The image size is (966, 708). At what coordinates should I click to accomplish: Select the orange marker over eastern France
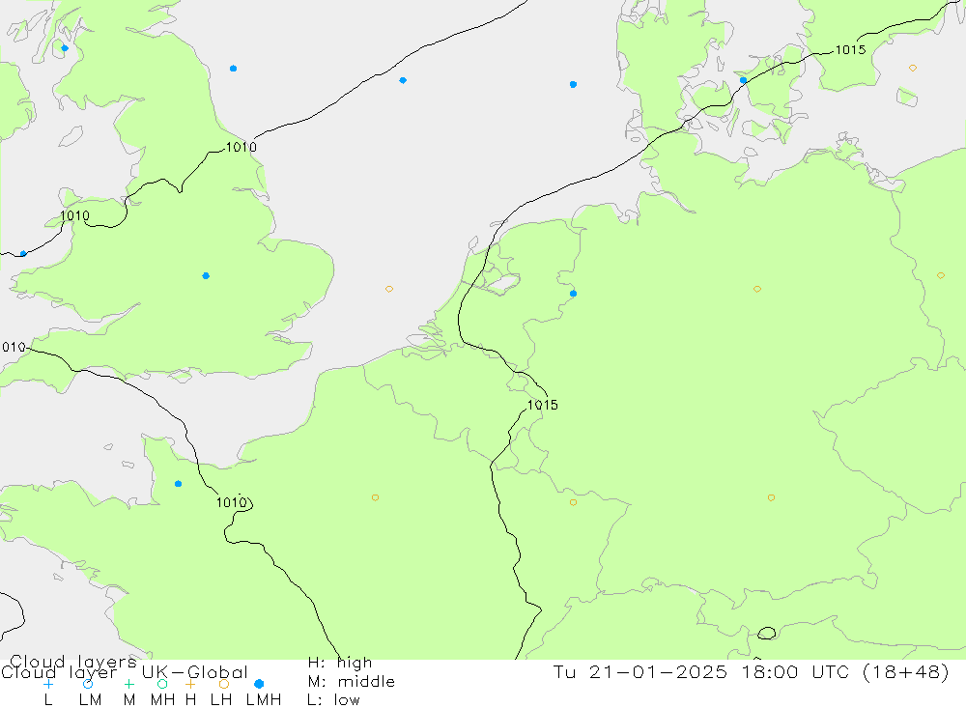click(574, 503)
